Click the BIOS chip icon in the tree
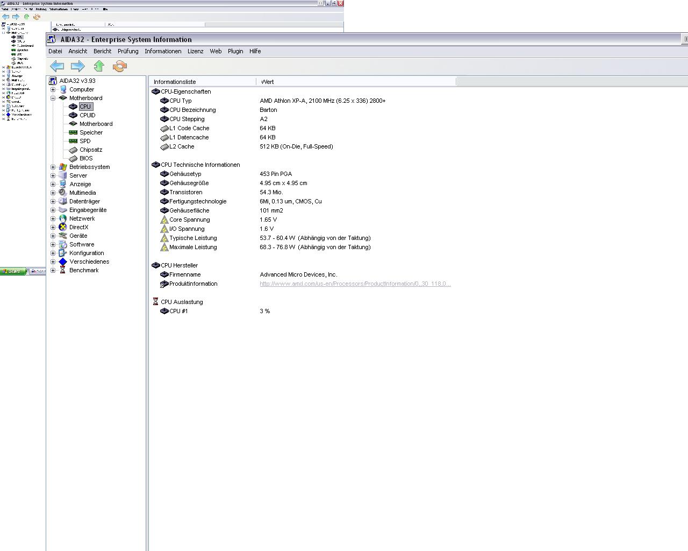The image size is (688, 551). (x=73, y=158)
